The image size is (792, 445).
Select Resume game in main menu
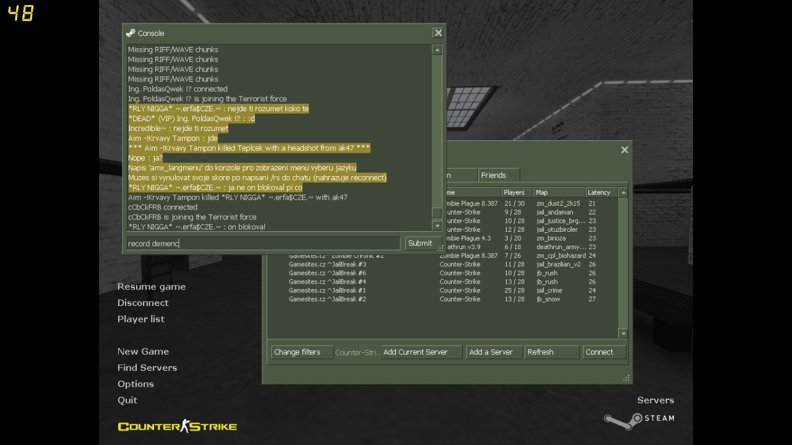coord(152,287)
